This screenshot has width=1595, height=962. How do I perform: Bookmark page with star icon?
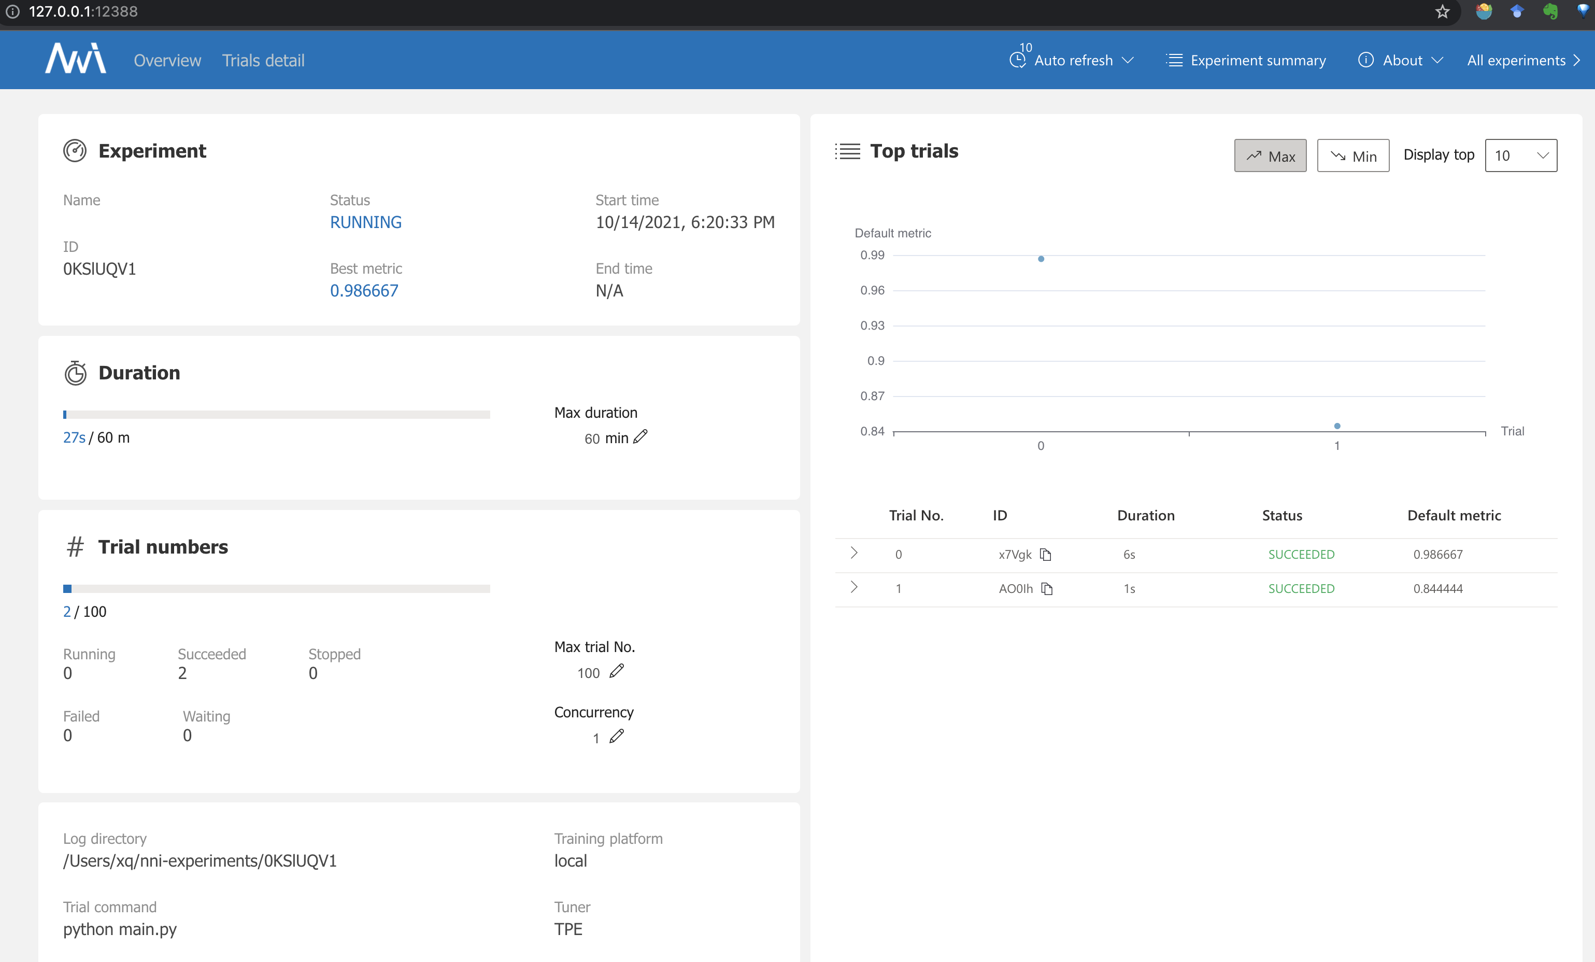(x=1442, y=11)
